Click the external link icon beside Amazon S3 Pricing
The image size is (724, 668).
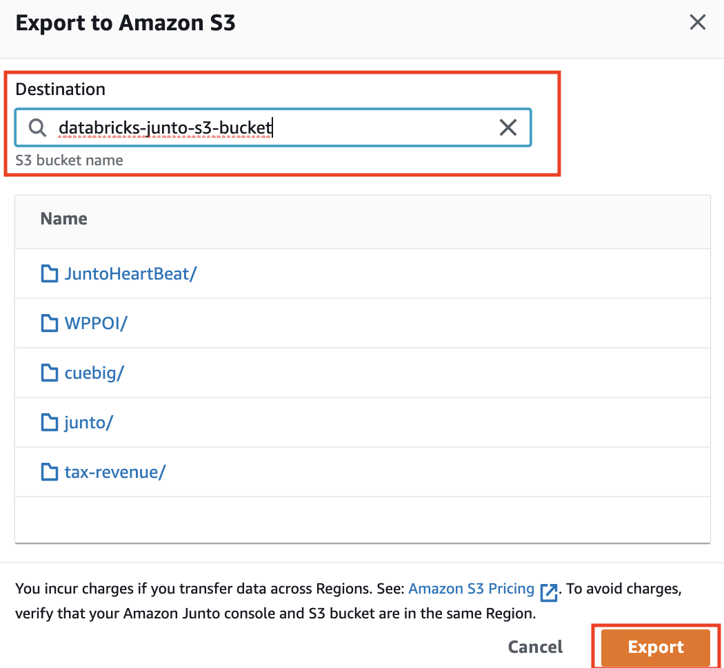point(549,592)
